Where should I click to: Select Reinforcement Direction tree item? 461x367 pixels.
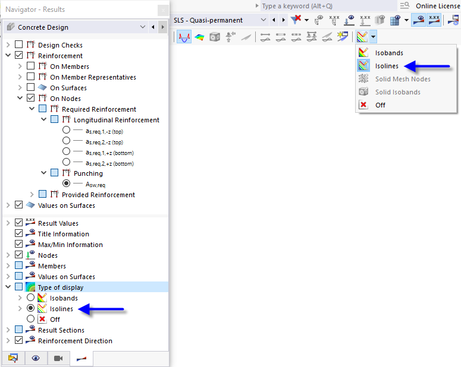click(x=76, y=341)
